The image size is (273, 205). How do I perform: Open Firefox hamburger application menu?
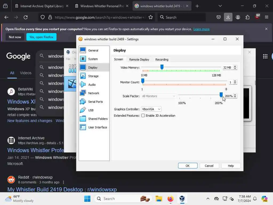coord(267,17)
